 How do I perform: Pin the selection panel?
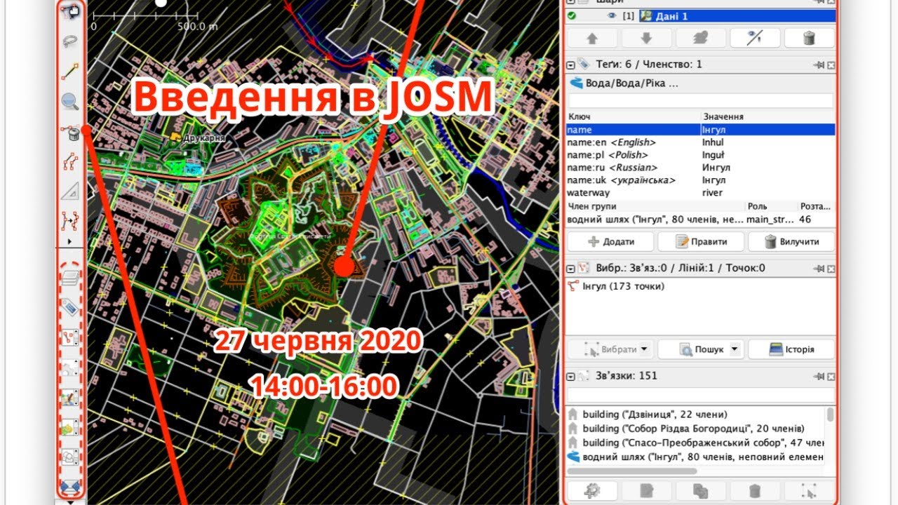tap(819, 268)
